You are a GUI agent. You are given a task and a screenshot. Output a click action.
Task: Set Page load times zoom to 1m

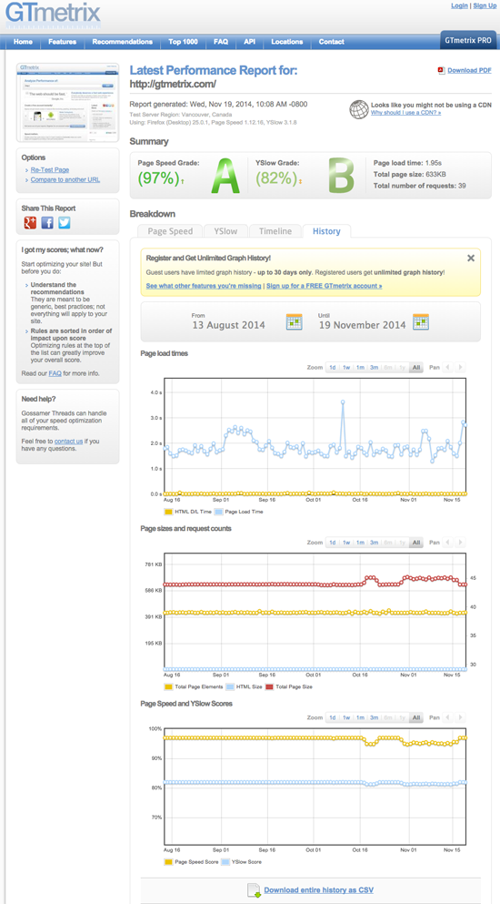coord(360,367)
